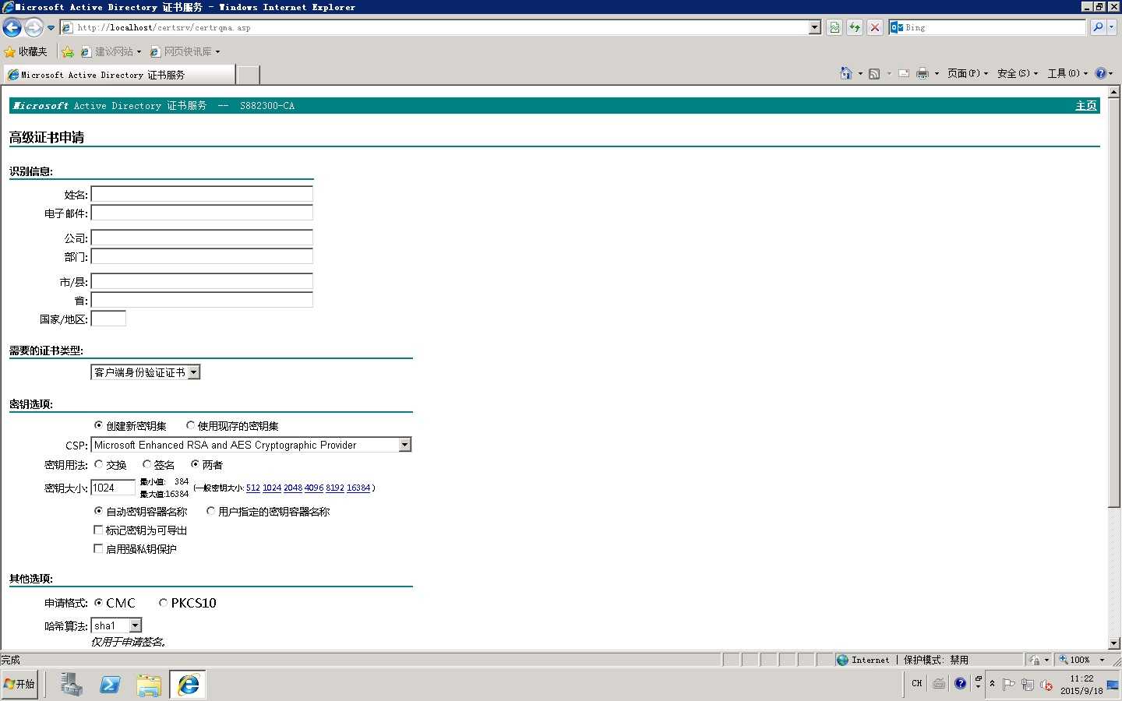Click the 16384 key size link
This screenshot has width=1122, height=701.
pyautogui.click(x=358, y=488)
